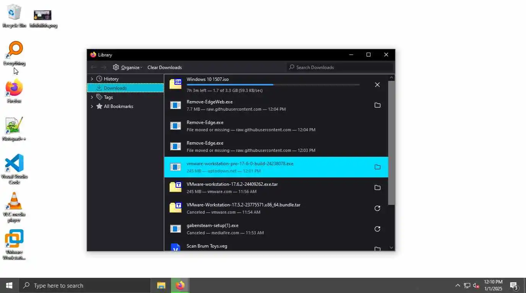Show vmware-workstation-pro-17-6-0 in folder

pyautogui.click(x=377, y=167)
